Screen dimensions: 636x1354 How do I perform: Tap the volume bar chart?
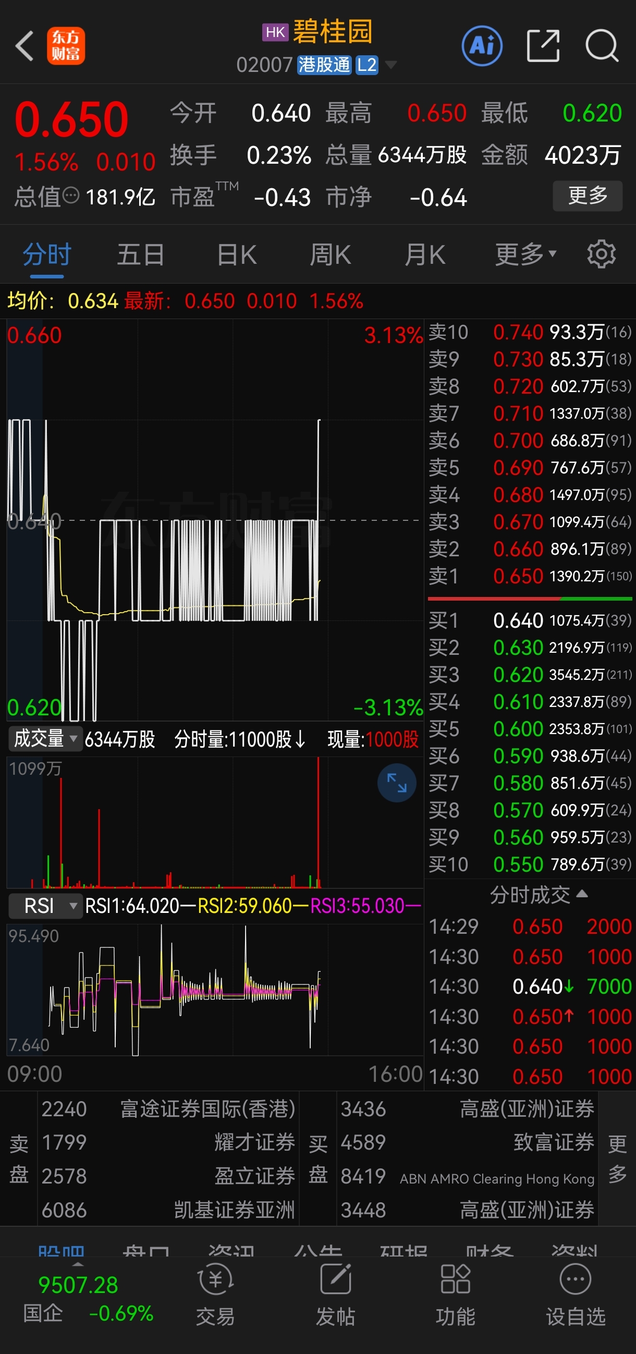214,823
